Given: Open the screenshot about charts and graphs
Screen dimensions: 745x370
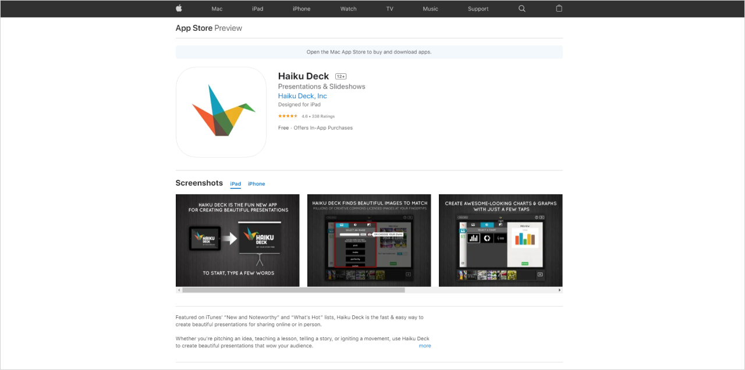Looking at the screenshot, I should [501, 240].
